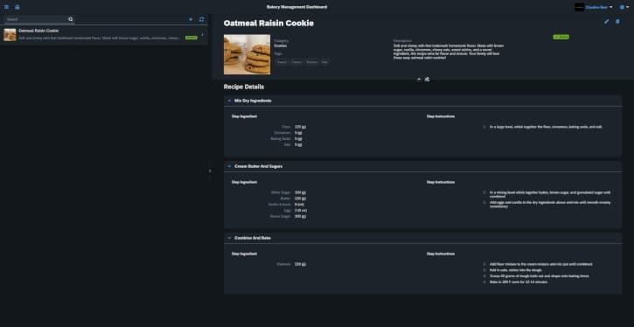Collapse the Combine And Bake section

229,238
